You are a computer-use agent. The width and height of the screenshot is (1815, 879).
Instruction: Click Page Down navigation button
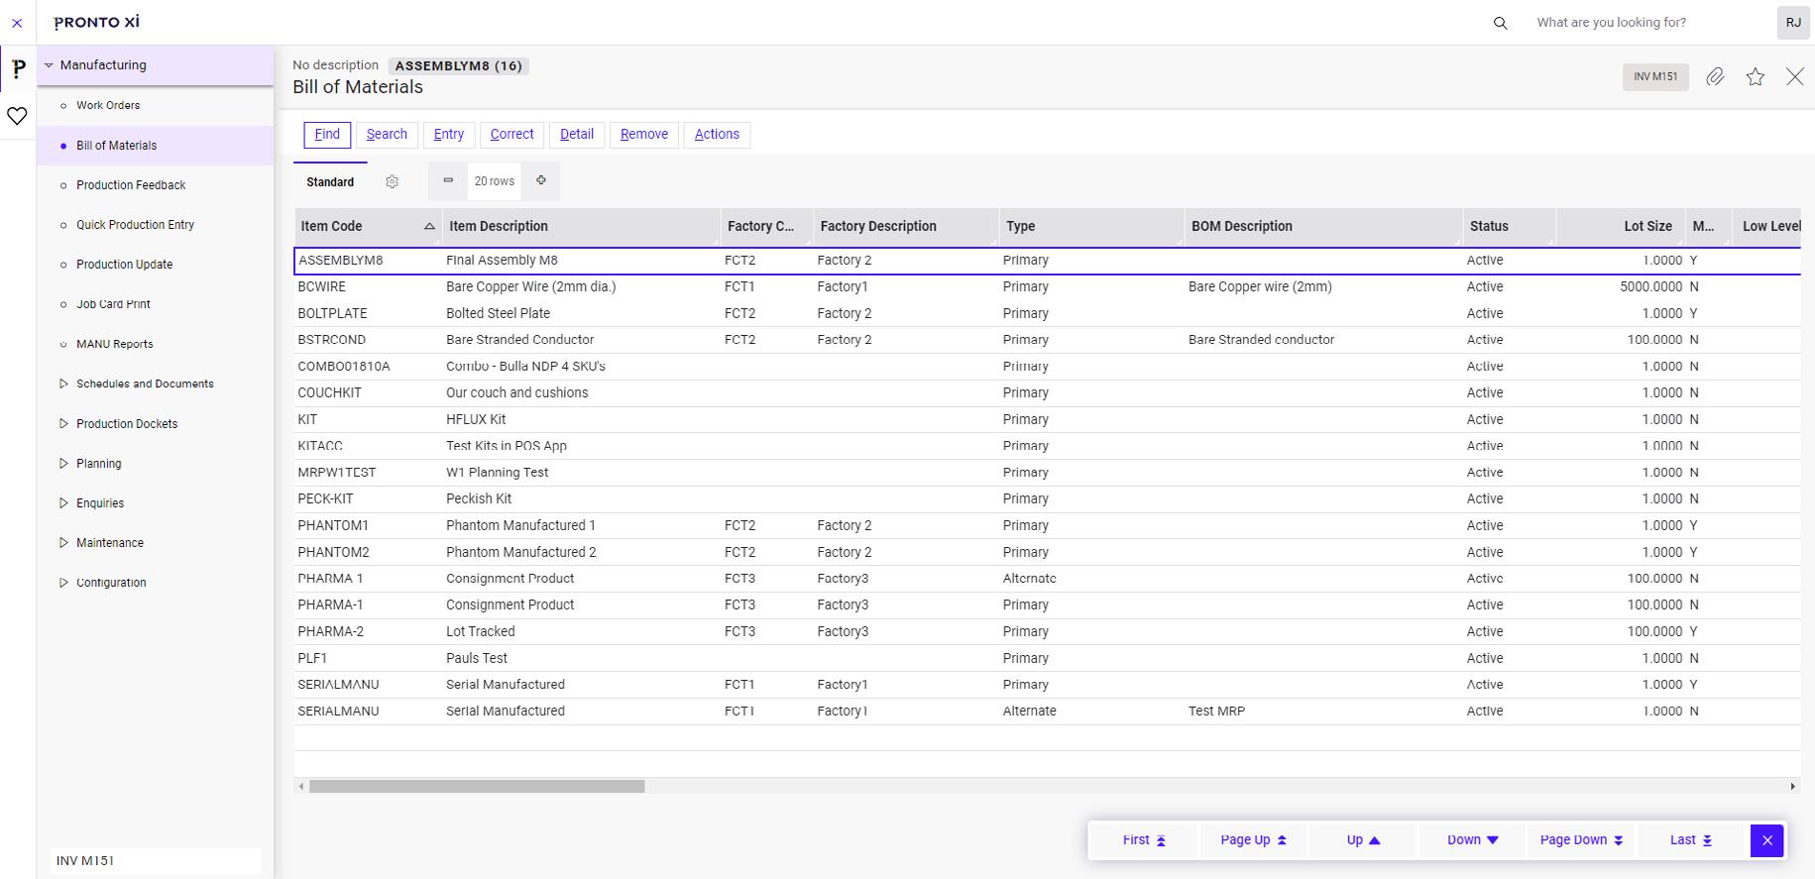point(1581,840)
